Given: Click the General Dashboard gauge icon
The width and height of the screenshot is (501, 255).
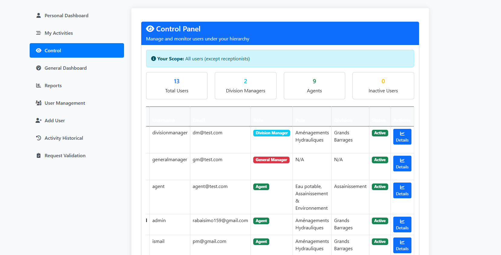Looking at the screenshot, I should [x=38, y=68].
